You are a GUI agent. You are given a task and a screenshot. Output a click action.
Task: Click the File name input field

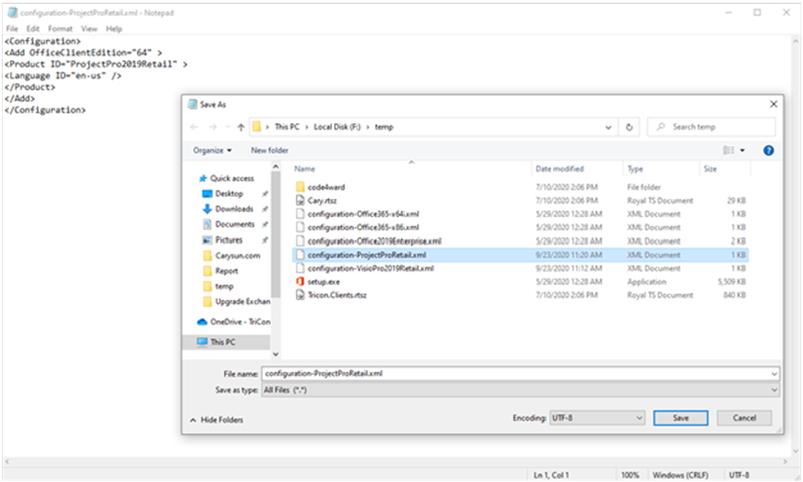click(516, 374)
